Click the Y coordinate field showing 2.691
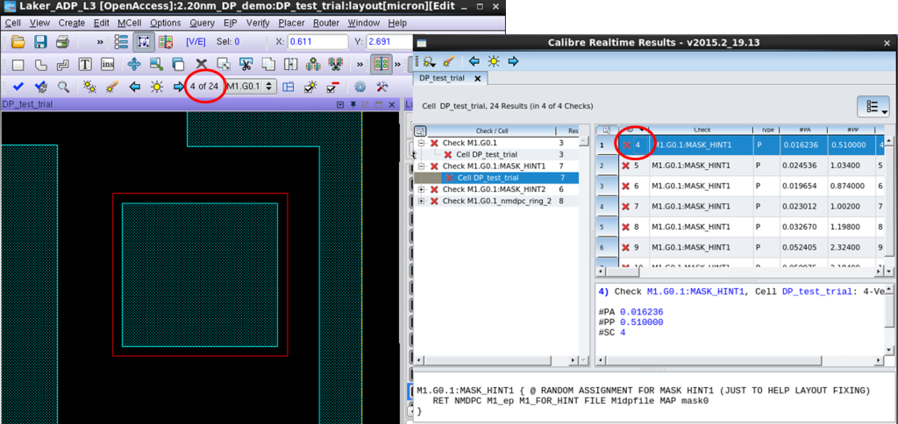This screenshot has height=424, width=898. (388, 42)
